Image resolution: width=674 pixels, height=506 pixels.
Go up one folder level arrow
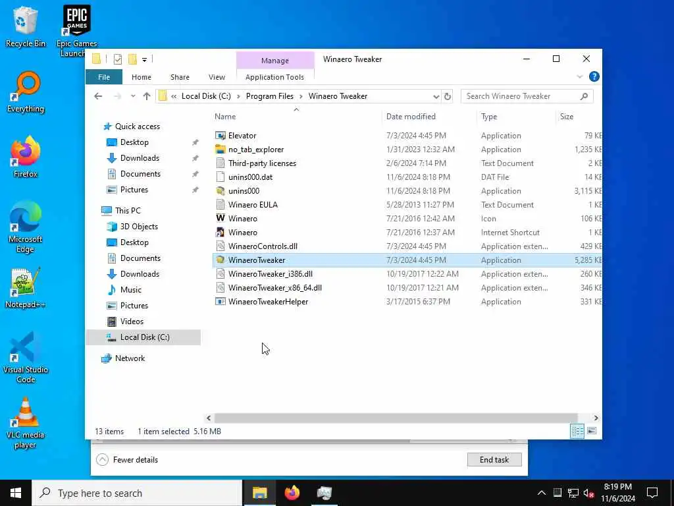[147, 96]
